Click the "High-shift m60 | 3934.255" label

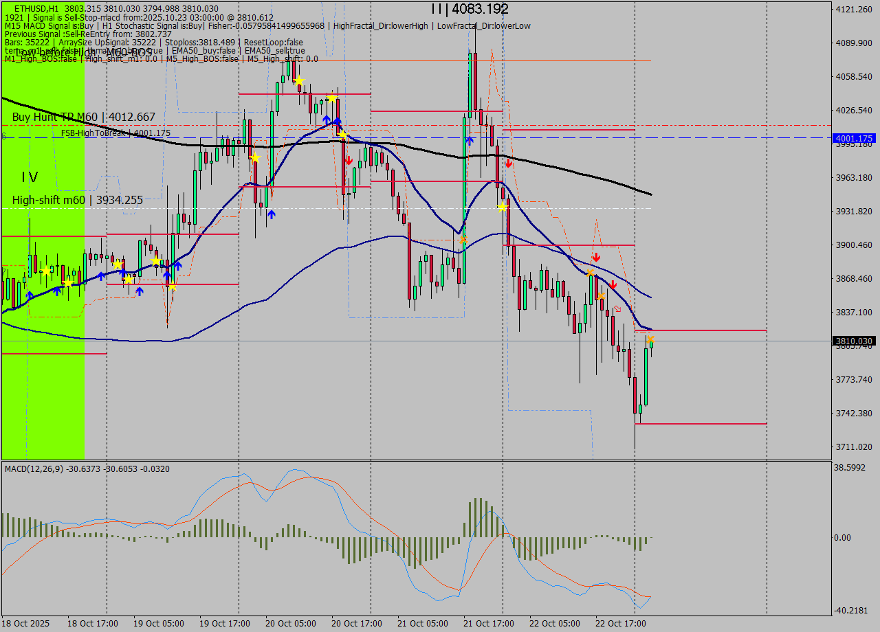click(x=78, y=201)
